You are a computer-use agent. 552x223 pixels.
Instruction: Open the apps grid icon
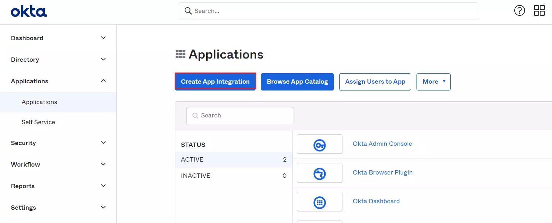coord(539,11)
